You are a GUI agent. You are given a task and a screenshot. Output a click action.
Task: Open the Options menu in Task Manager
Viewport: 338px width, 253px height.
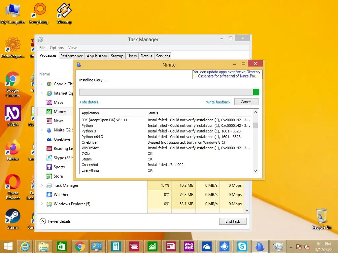click(57, 47)
